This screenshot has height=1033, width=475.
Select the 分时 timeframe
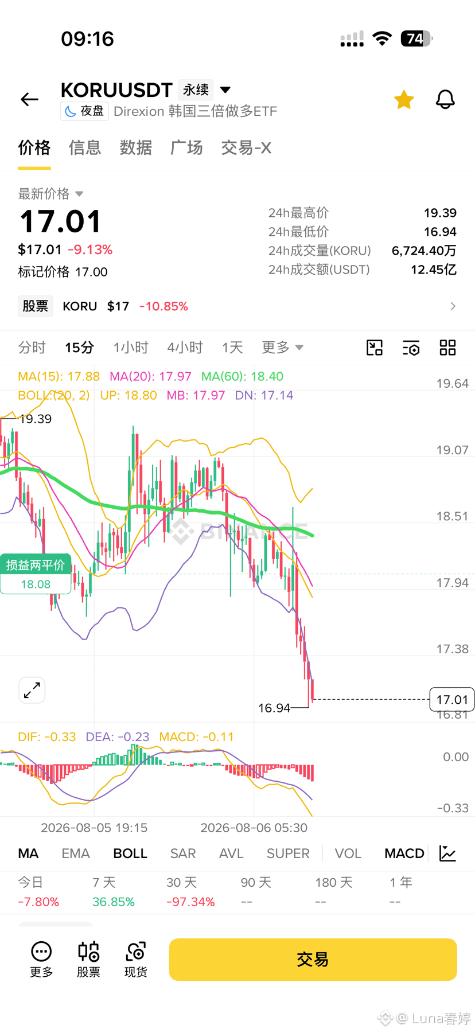32,348
